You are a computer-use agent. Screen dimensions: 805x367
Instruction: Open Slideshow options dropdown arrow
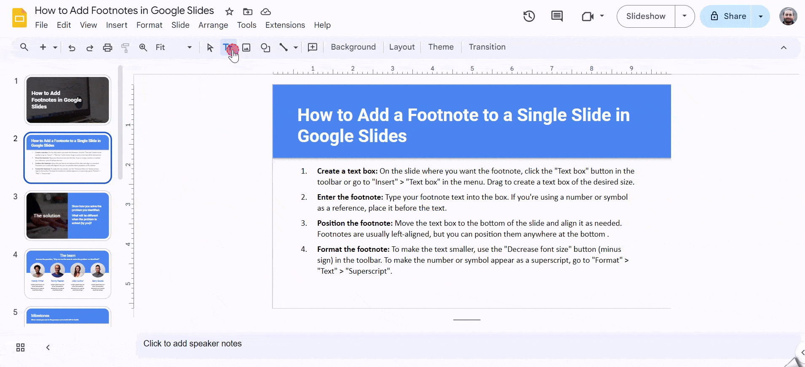685,16
